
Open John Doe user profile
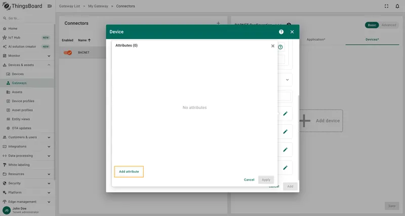click(x=21, y=210)
